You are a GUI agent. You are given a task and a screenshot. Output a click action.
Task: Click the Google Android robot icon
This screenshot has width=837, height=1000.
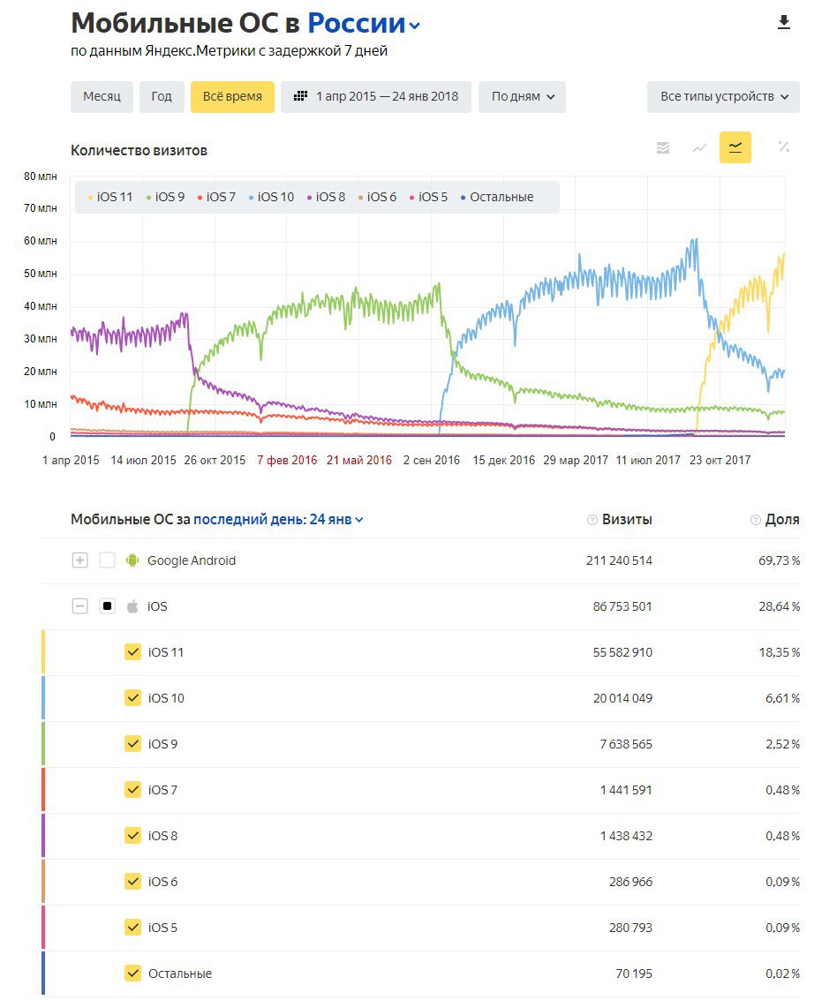pos(132,560)
